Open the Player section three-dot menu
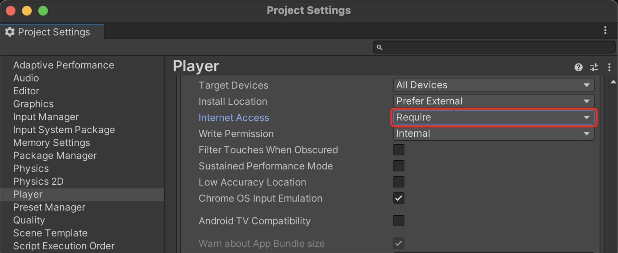The height and width of the screenshot is (253, 618). pyautogui.click(x=609, y=67)
